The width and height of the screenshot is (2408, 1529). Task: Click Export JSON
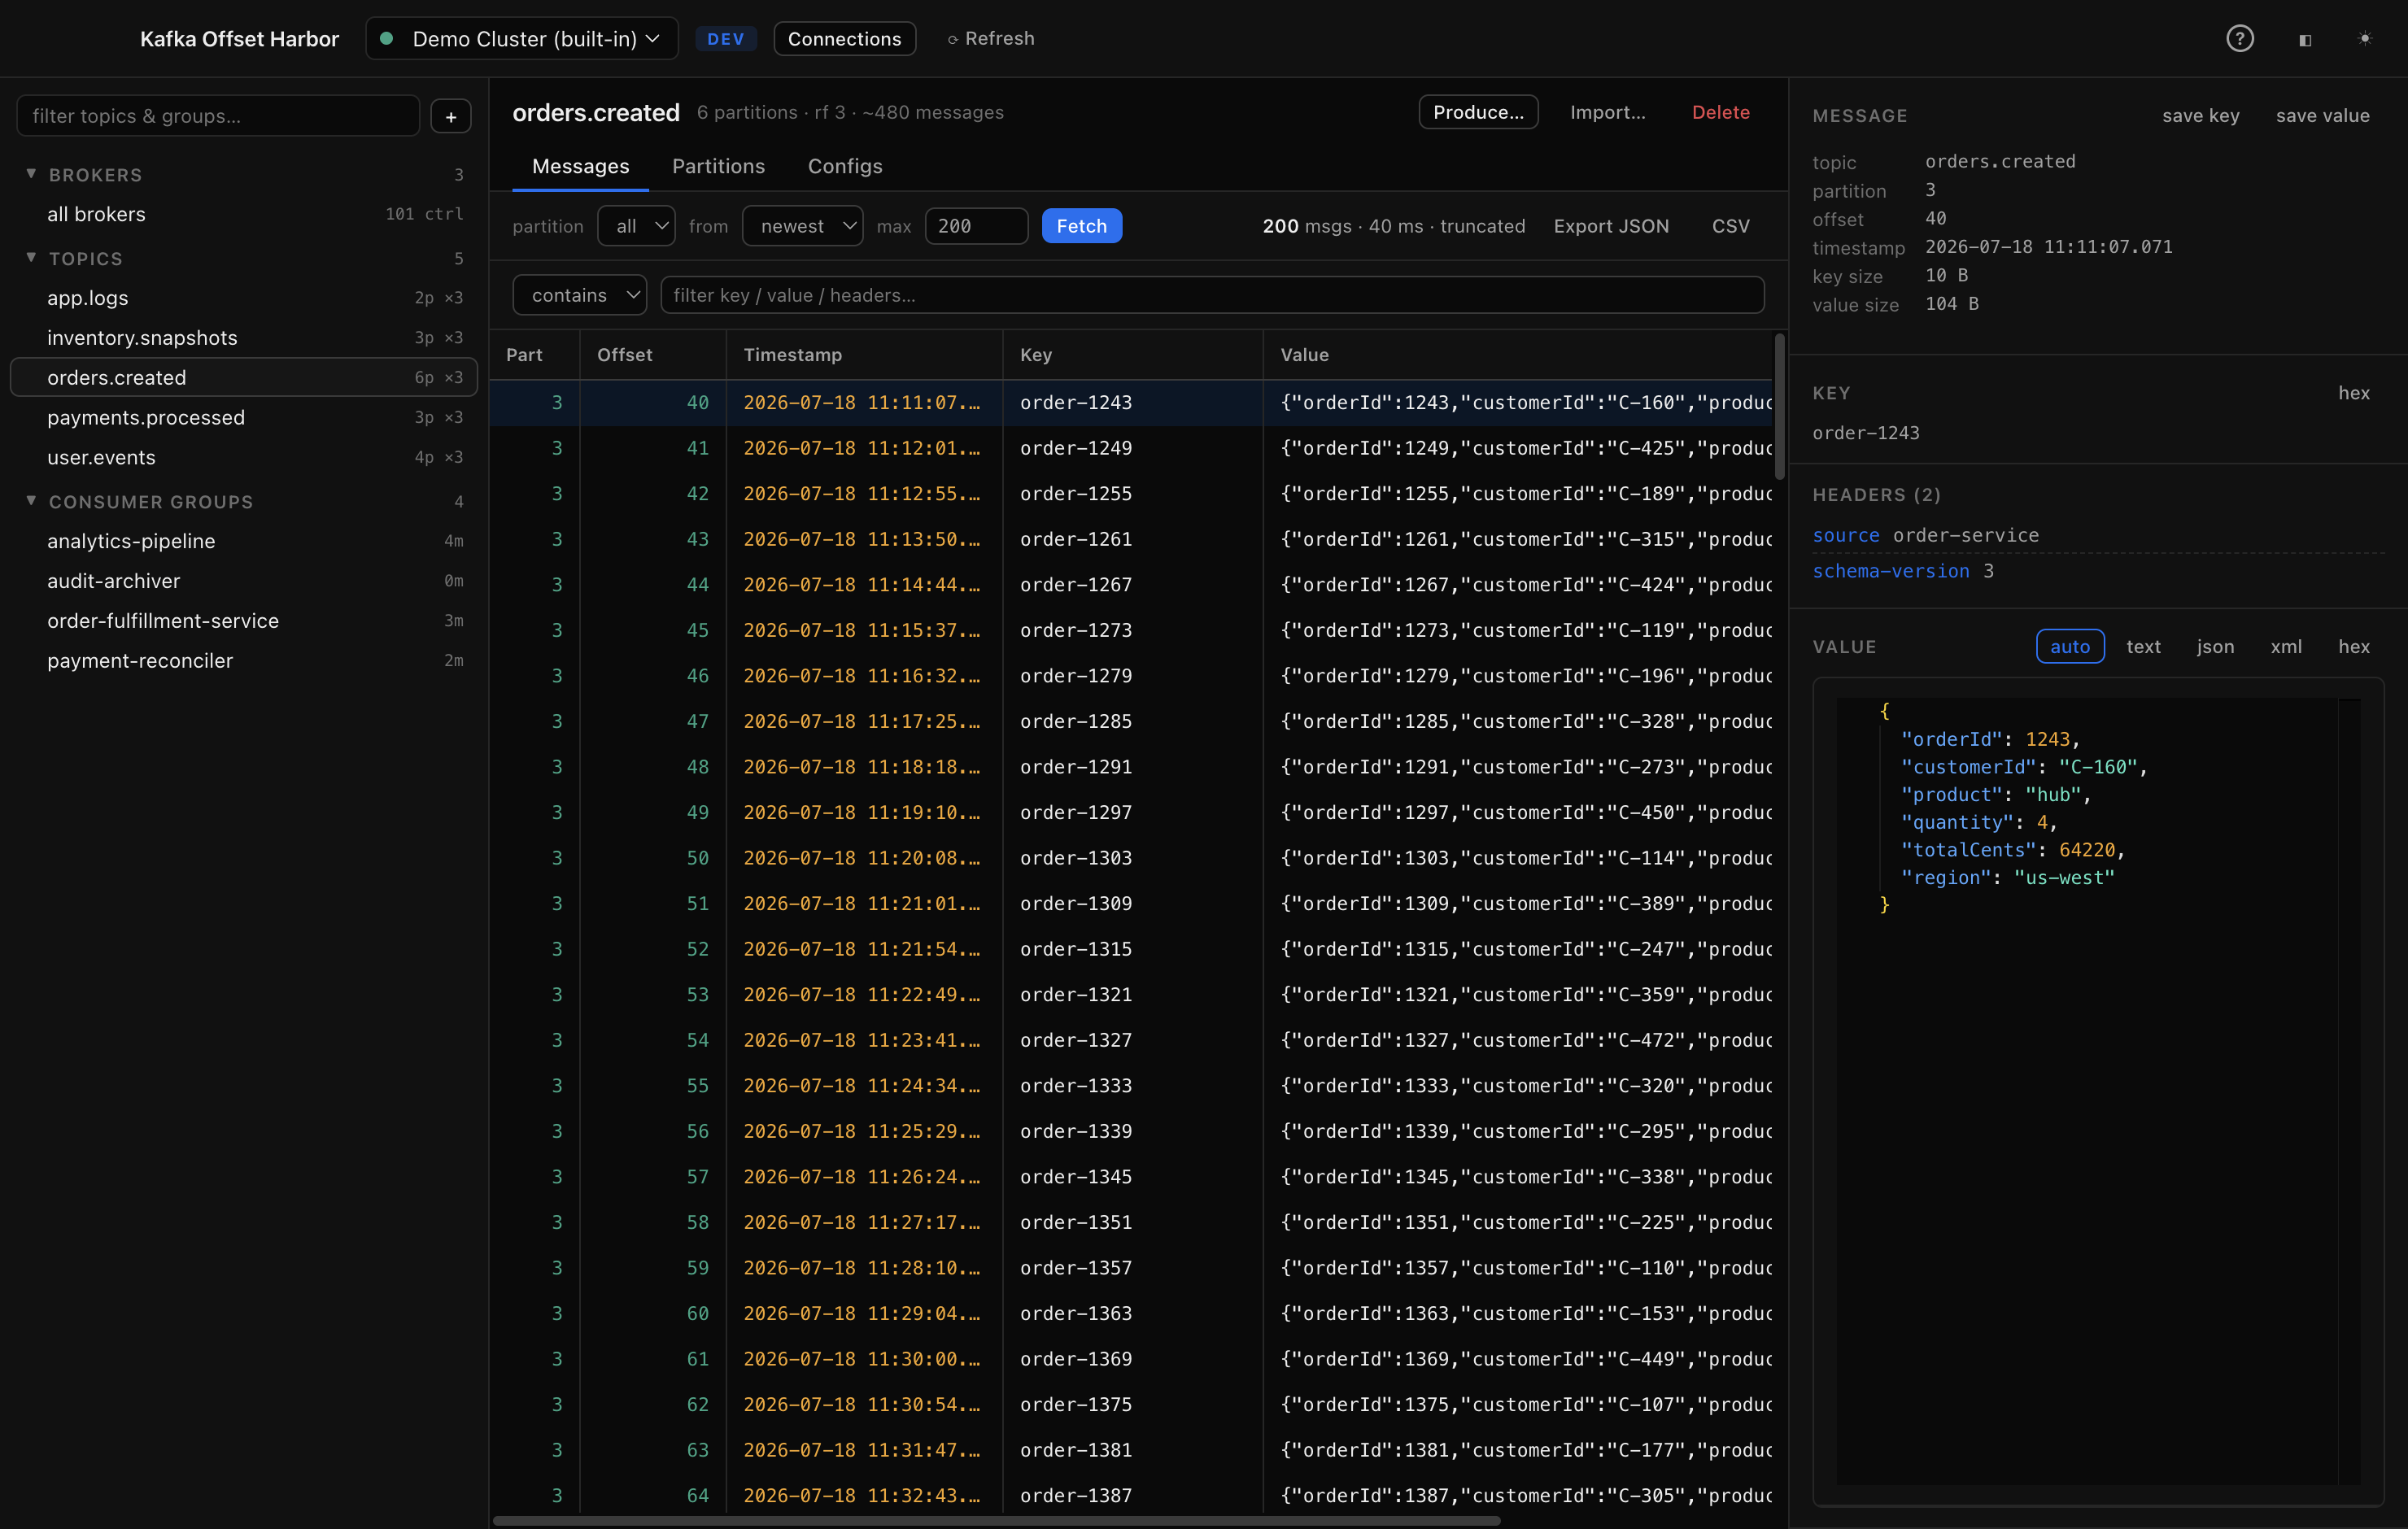pos(1611,226)
